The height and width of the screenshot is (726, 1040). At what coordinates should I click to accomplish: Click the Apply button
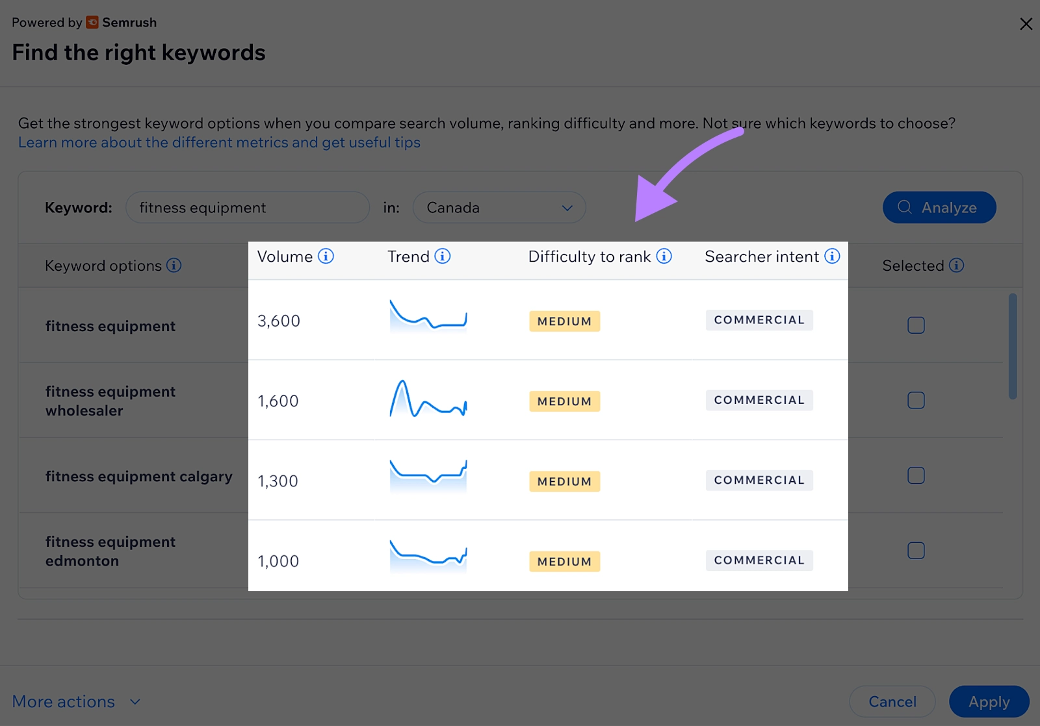tap(989, 702)
